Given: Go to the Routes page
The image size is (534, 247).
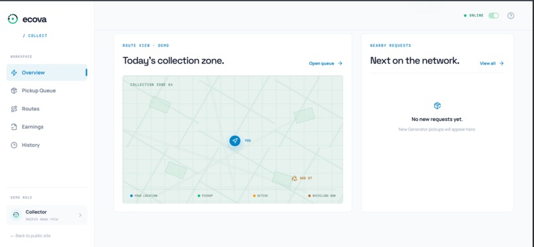Looking at the screenshot, I should [46, 109].
